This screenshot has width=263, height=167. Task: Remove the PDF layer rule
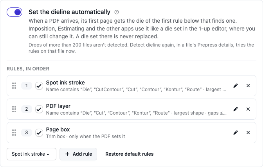tap(248, 109)
